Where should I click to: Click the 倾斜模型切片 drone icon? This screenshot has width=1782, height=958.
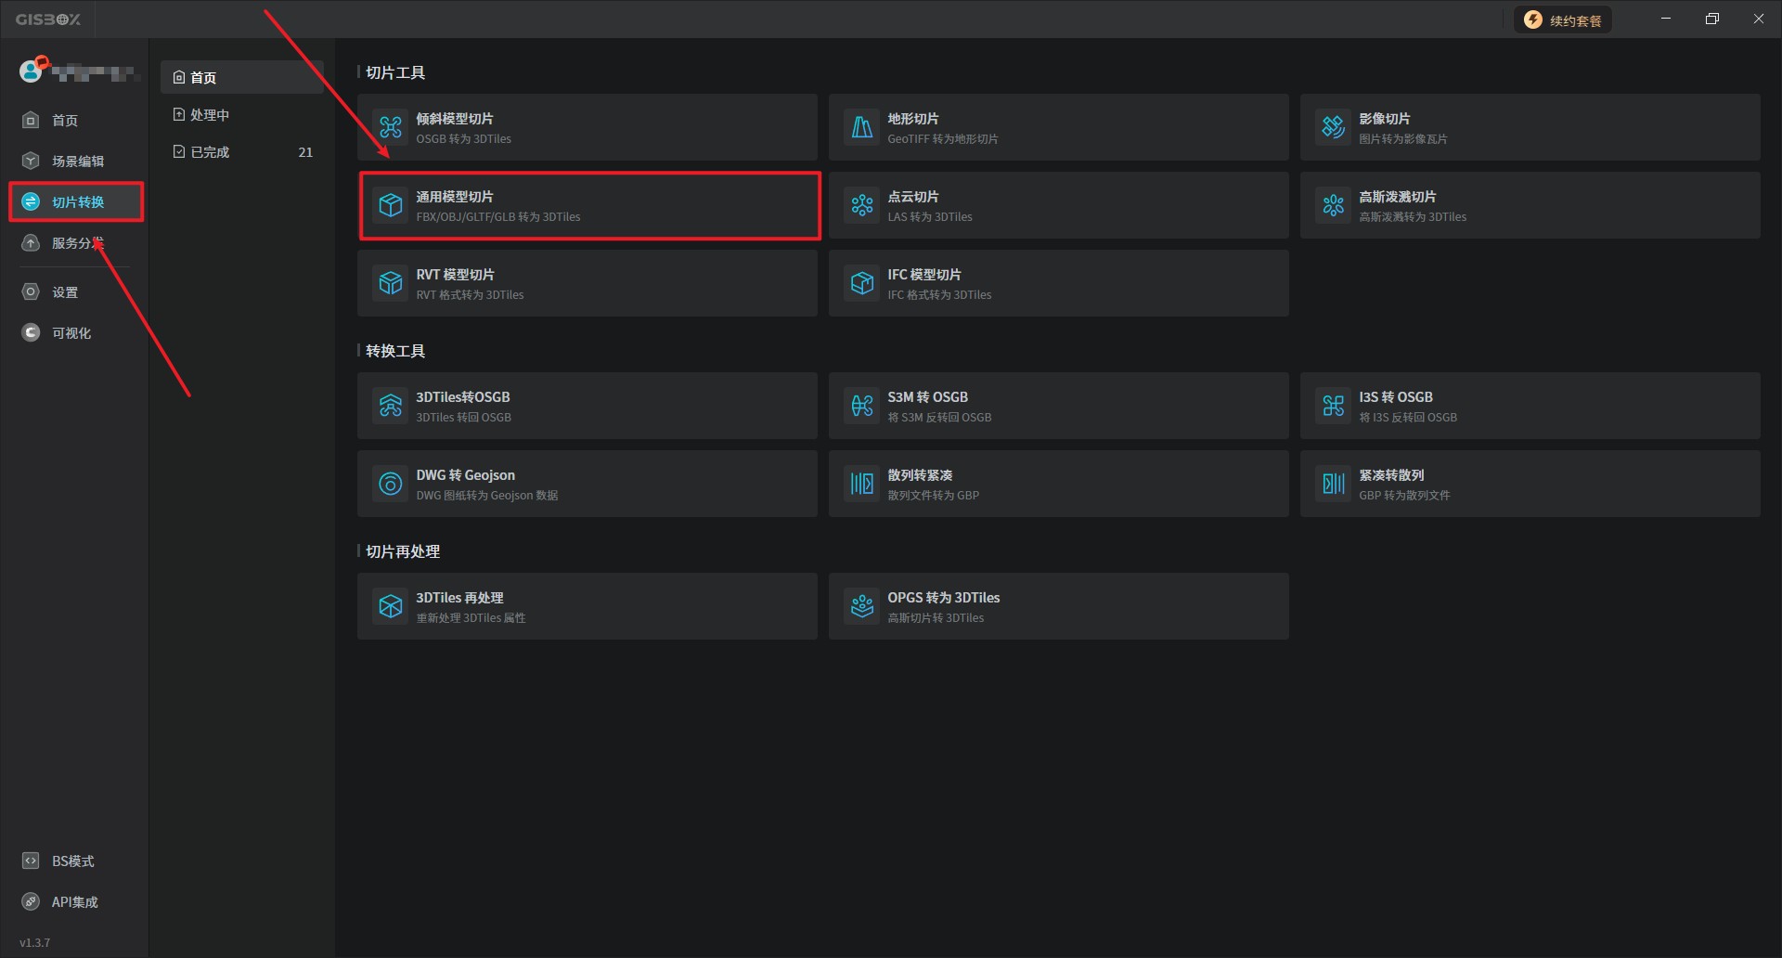click(391, 127)
